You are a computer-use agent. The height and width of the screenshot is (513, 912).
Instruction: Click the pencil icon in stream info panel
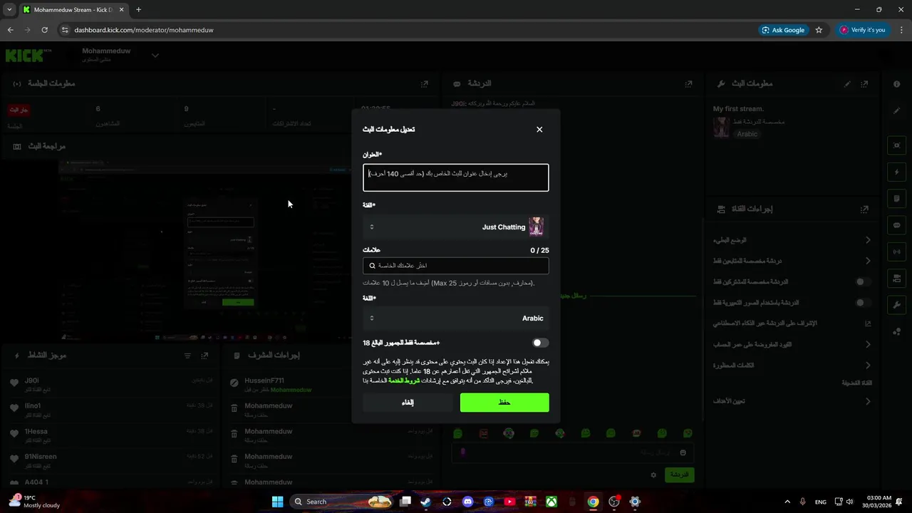coord(847,83)
